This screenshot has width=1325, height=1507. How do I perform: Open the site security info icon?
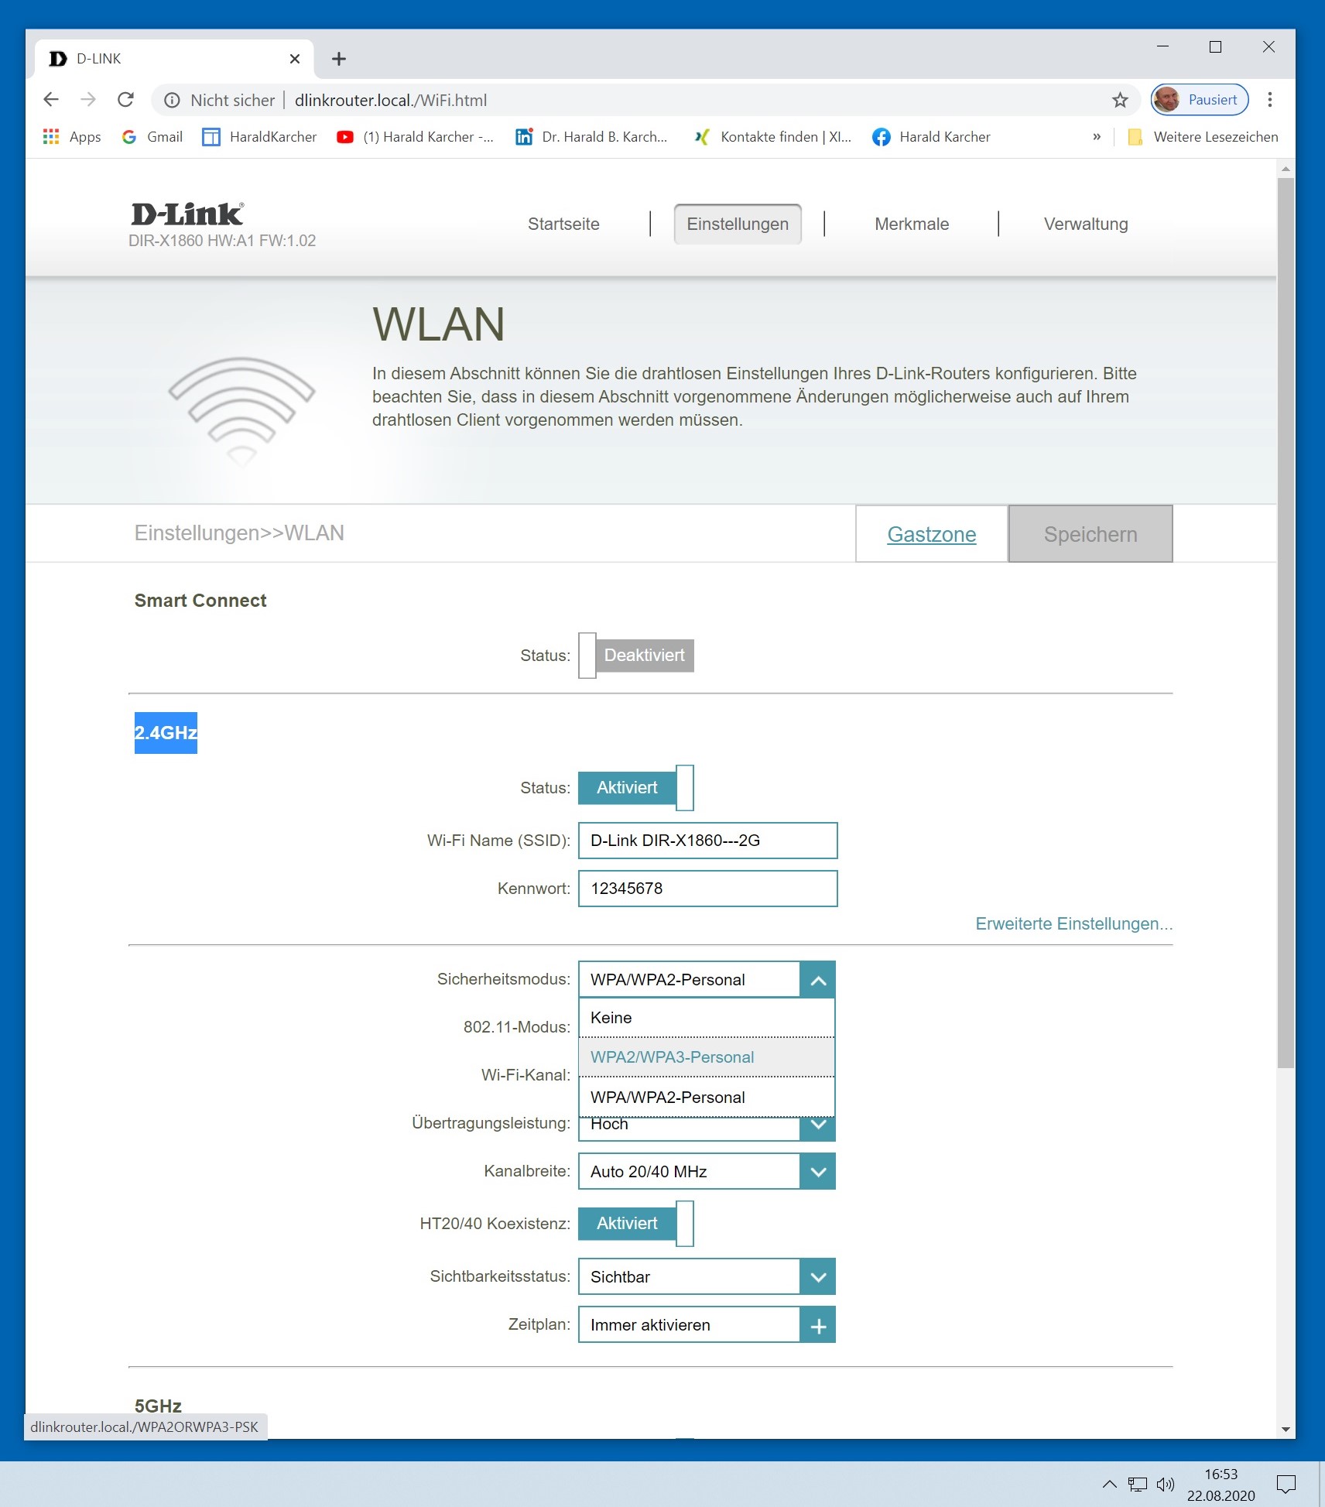point(172,100)
